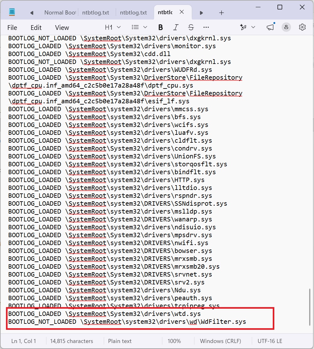314x349 pixels.
Task: Click the Windows (CRLF) line ending indicator
Action: pos(220,341)
